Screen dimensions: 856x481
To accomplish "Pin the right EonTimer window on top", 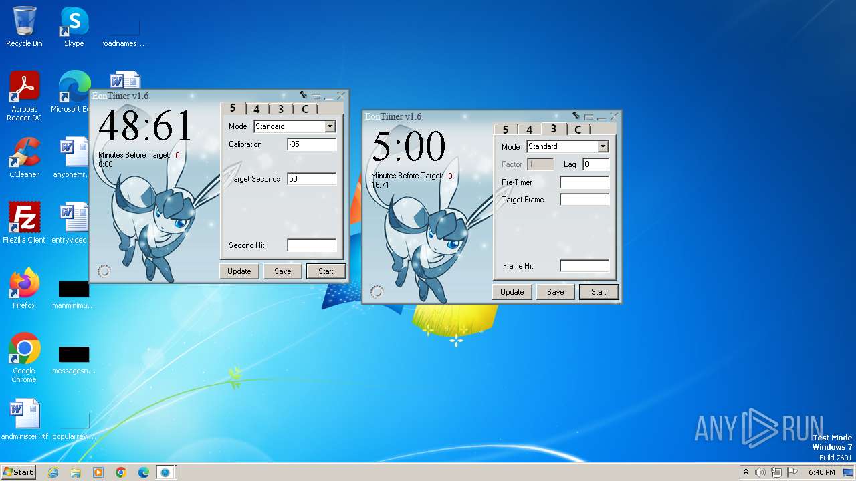I will [576, 116].
